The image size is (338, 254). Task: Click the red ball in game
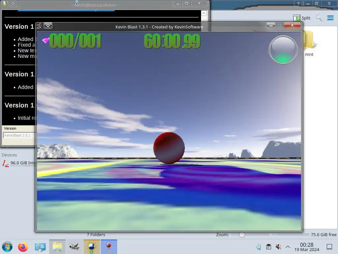[169, 148]
